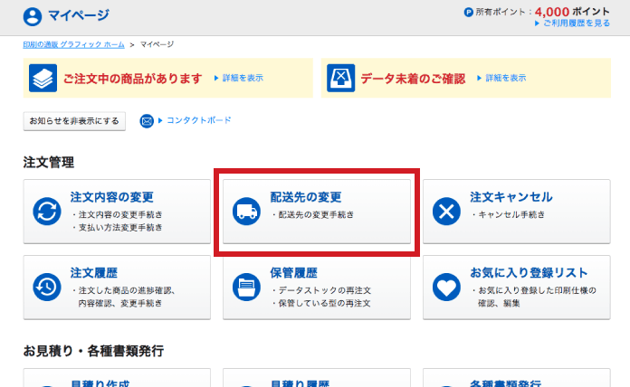The width and height of the screenshot is (630, 387).
Task: Click the X icon for 注文キャンセル
Action: tap(446, 211)
